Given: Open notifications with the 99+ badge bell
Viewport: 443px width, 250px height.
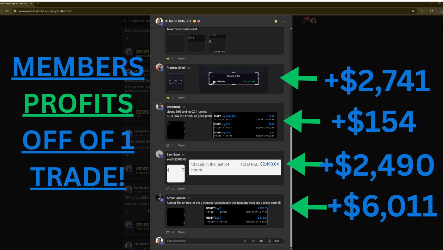Looking at the screenshot, I should pyautogui.click(x=303, y=21).
